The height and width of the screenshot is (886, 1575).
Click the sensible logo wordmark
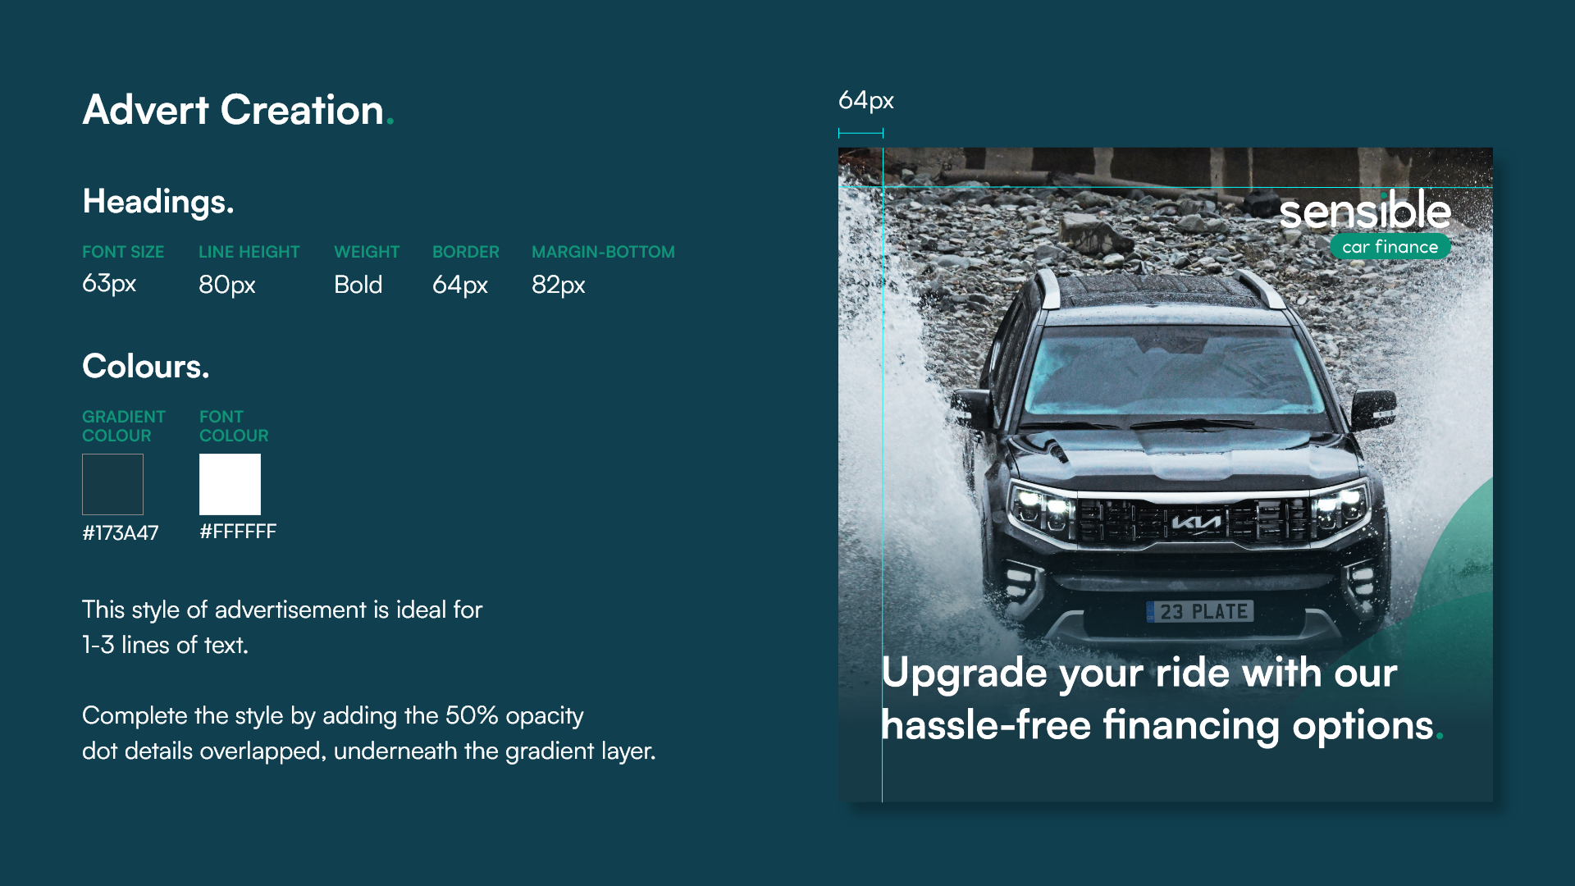[1365, 210]
